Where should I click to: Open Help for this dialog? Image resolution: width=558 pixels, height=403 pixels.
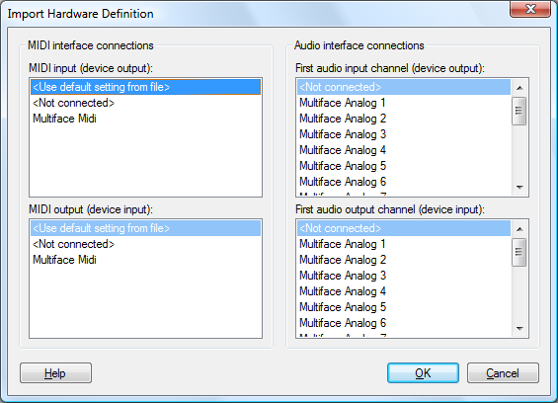[x=55, y=373]
